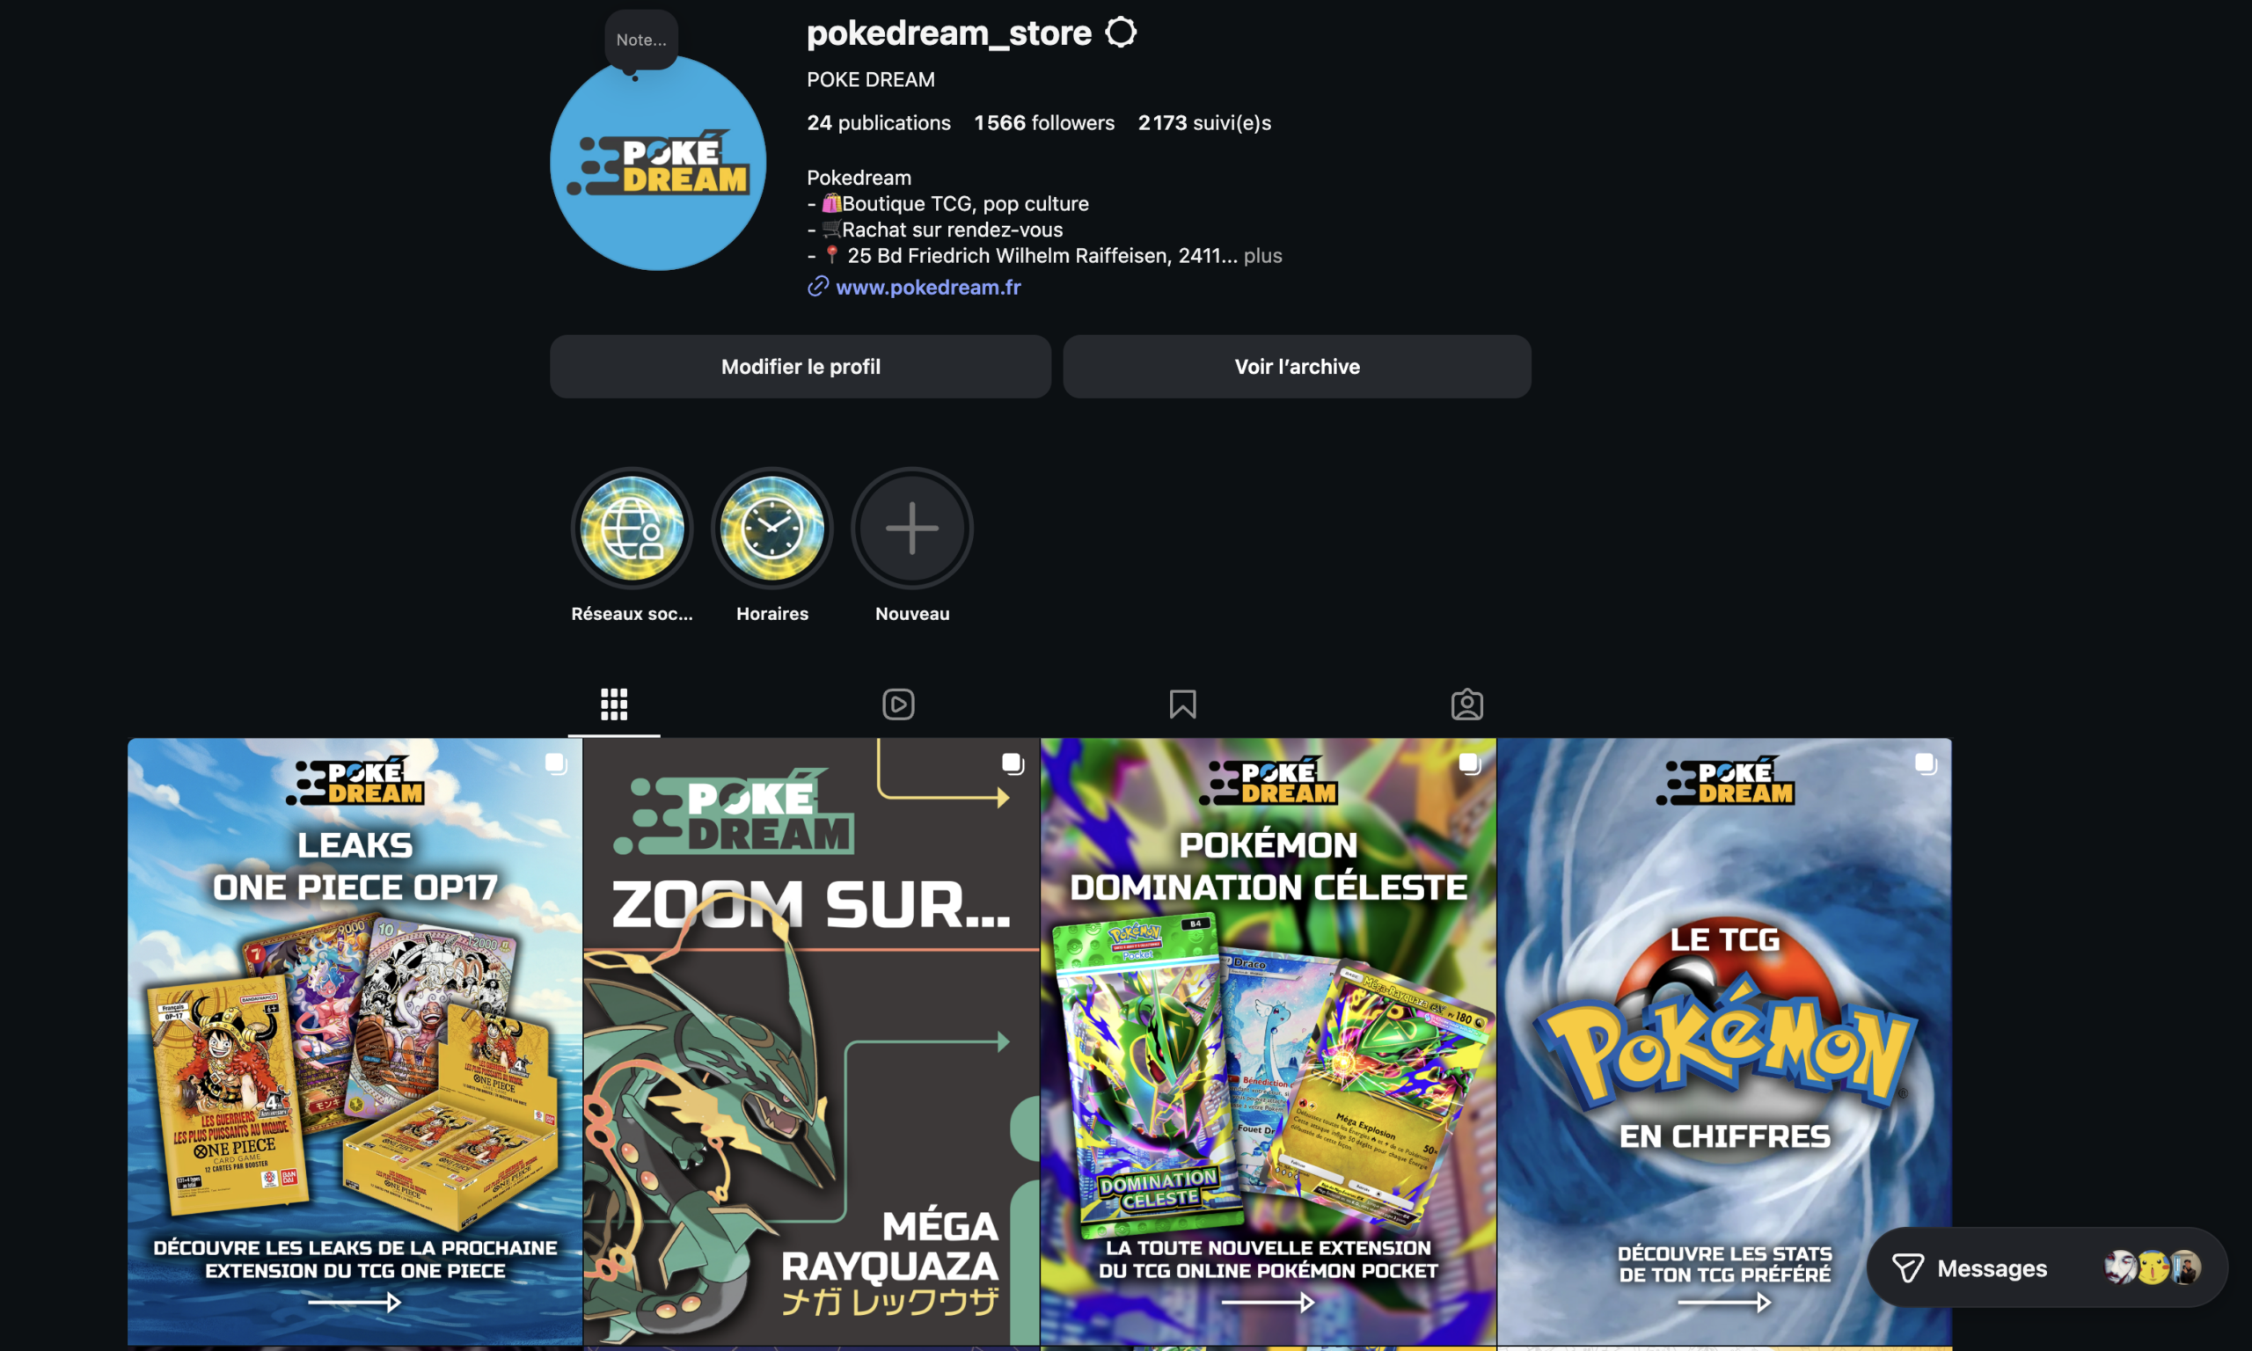Open the Leaks One Piece OP17 post
2252x1351 pixels.
click(x=355, y=1041)
